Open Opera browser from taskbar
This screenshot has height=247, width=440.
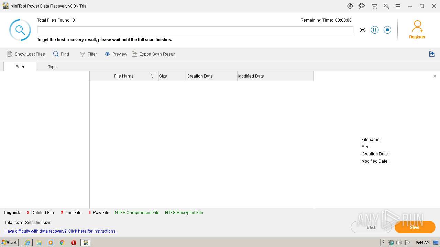(74, 243)
